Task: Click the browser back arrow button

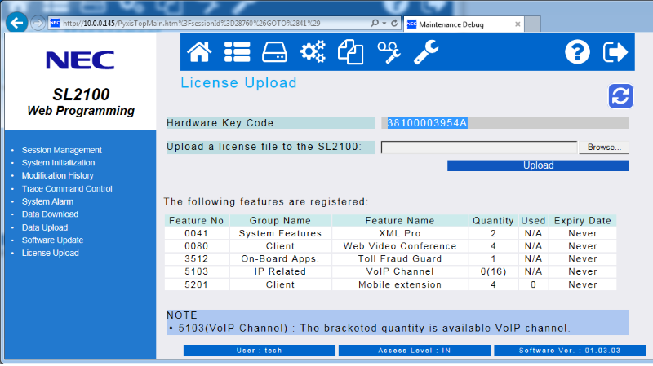Action: point(16,23)
